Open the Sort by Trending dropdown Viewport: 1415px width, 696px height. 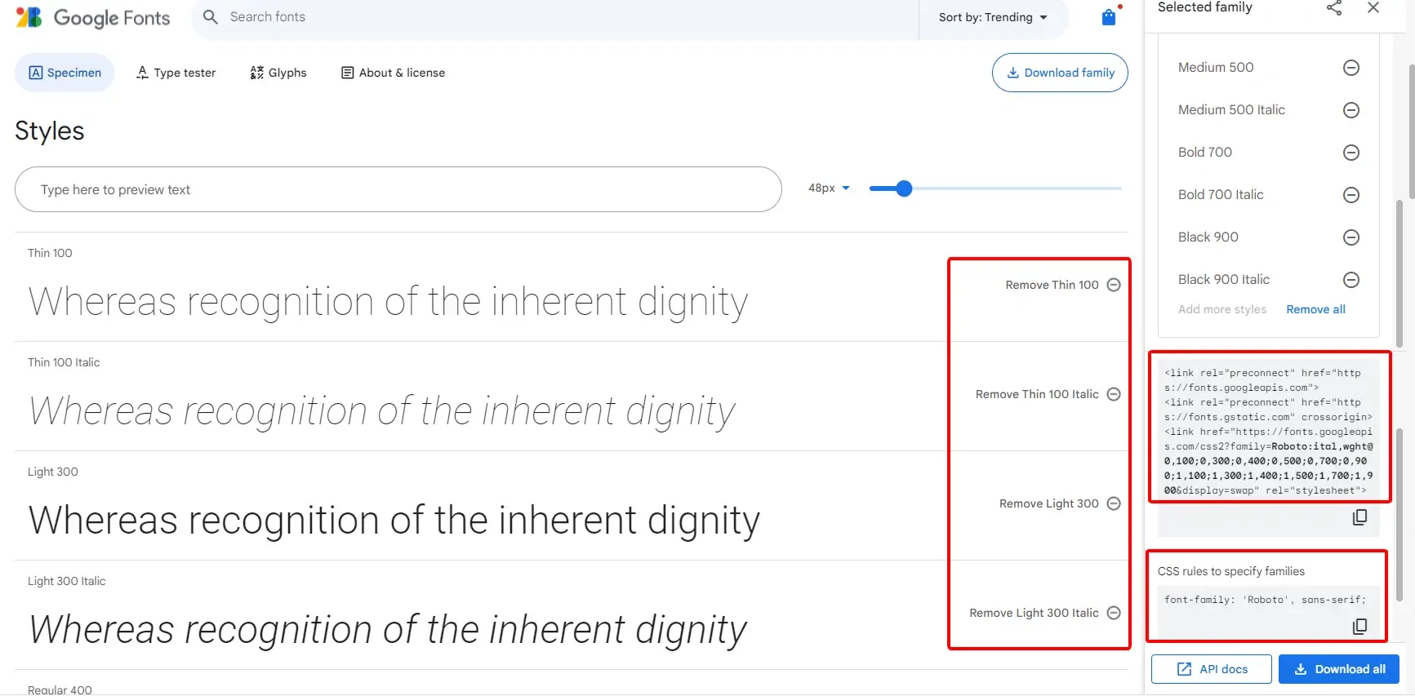click(993, 16)
